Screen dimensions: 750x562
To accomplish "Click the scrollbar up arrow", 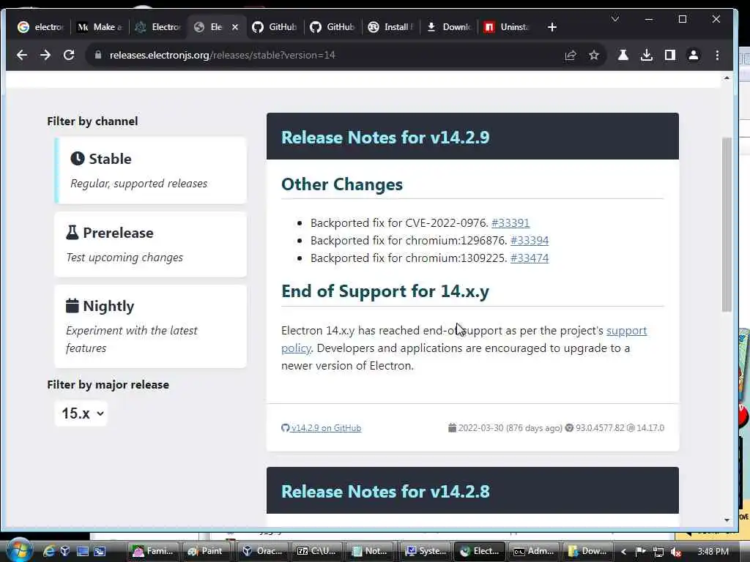I will [727, 78].
